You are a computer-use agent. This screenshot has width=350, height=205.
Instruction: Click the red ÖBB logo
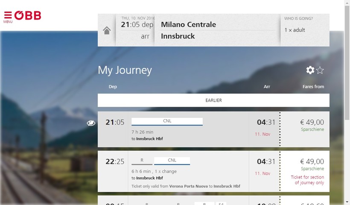pyautogui.click(x=28, y=15)
